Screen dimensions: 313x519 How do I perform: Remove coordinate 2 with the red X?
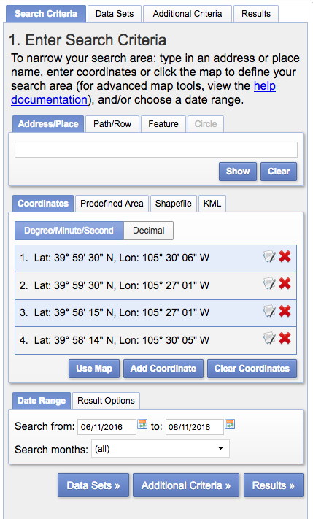(285, 284)
